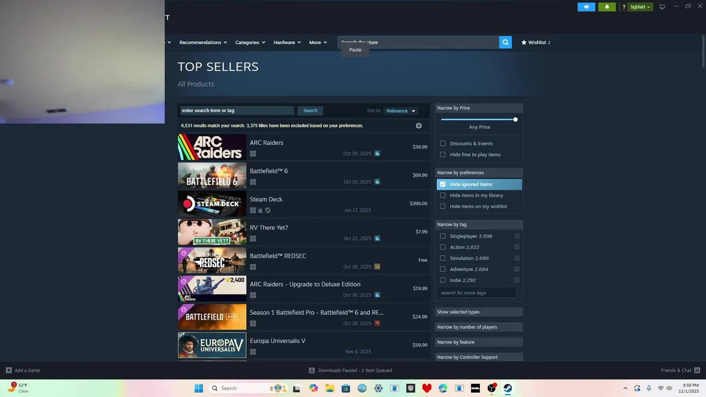The width and height of the screenshot is (706, 397).
Task: Expand the Recommendations menu
Action: 204,42
